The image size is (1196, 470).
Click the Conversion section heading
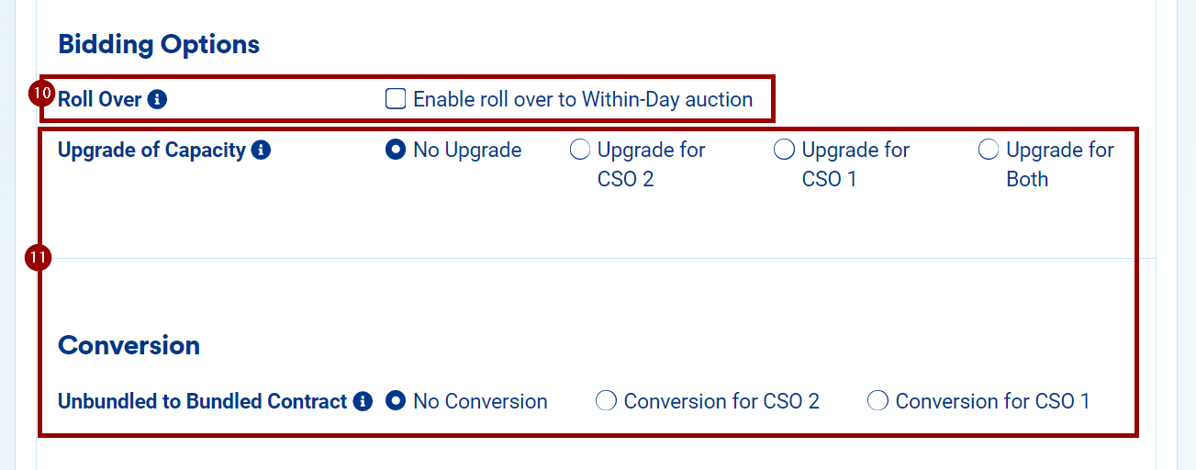[129, 345]
